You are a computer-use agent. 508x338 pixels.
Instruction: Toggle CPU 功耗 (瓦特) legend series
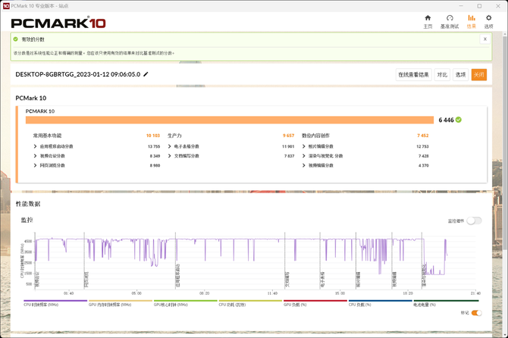tap(250, 303)
